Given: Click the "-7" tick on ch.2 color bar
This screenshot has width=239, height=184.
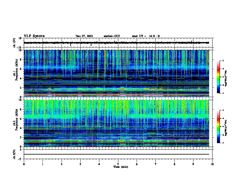Looking at the screenshot, I should pyautogui.click(x=222, y=143).
